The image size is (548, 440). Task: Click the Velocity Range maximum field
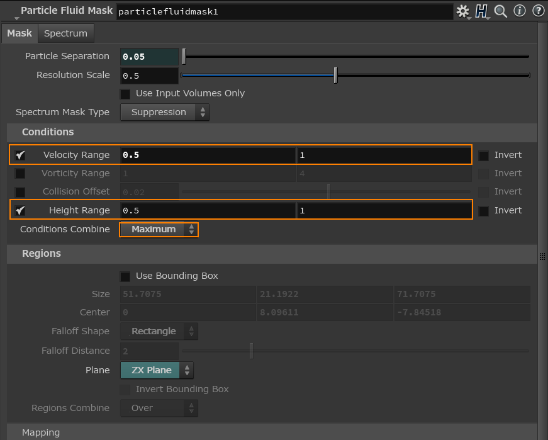384,155
